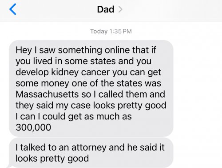Image resolution: width=222 pixels, height=168 pixels.
Task: Click the words could get as much as
Action: pyautogui.click(x=87, y=116)
